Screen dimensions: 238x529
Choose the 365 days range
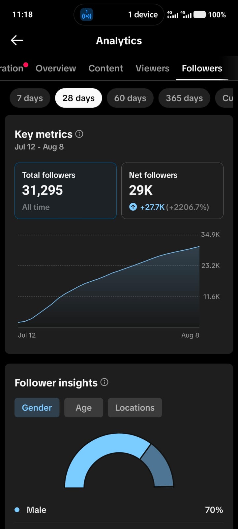click(184, 98)
